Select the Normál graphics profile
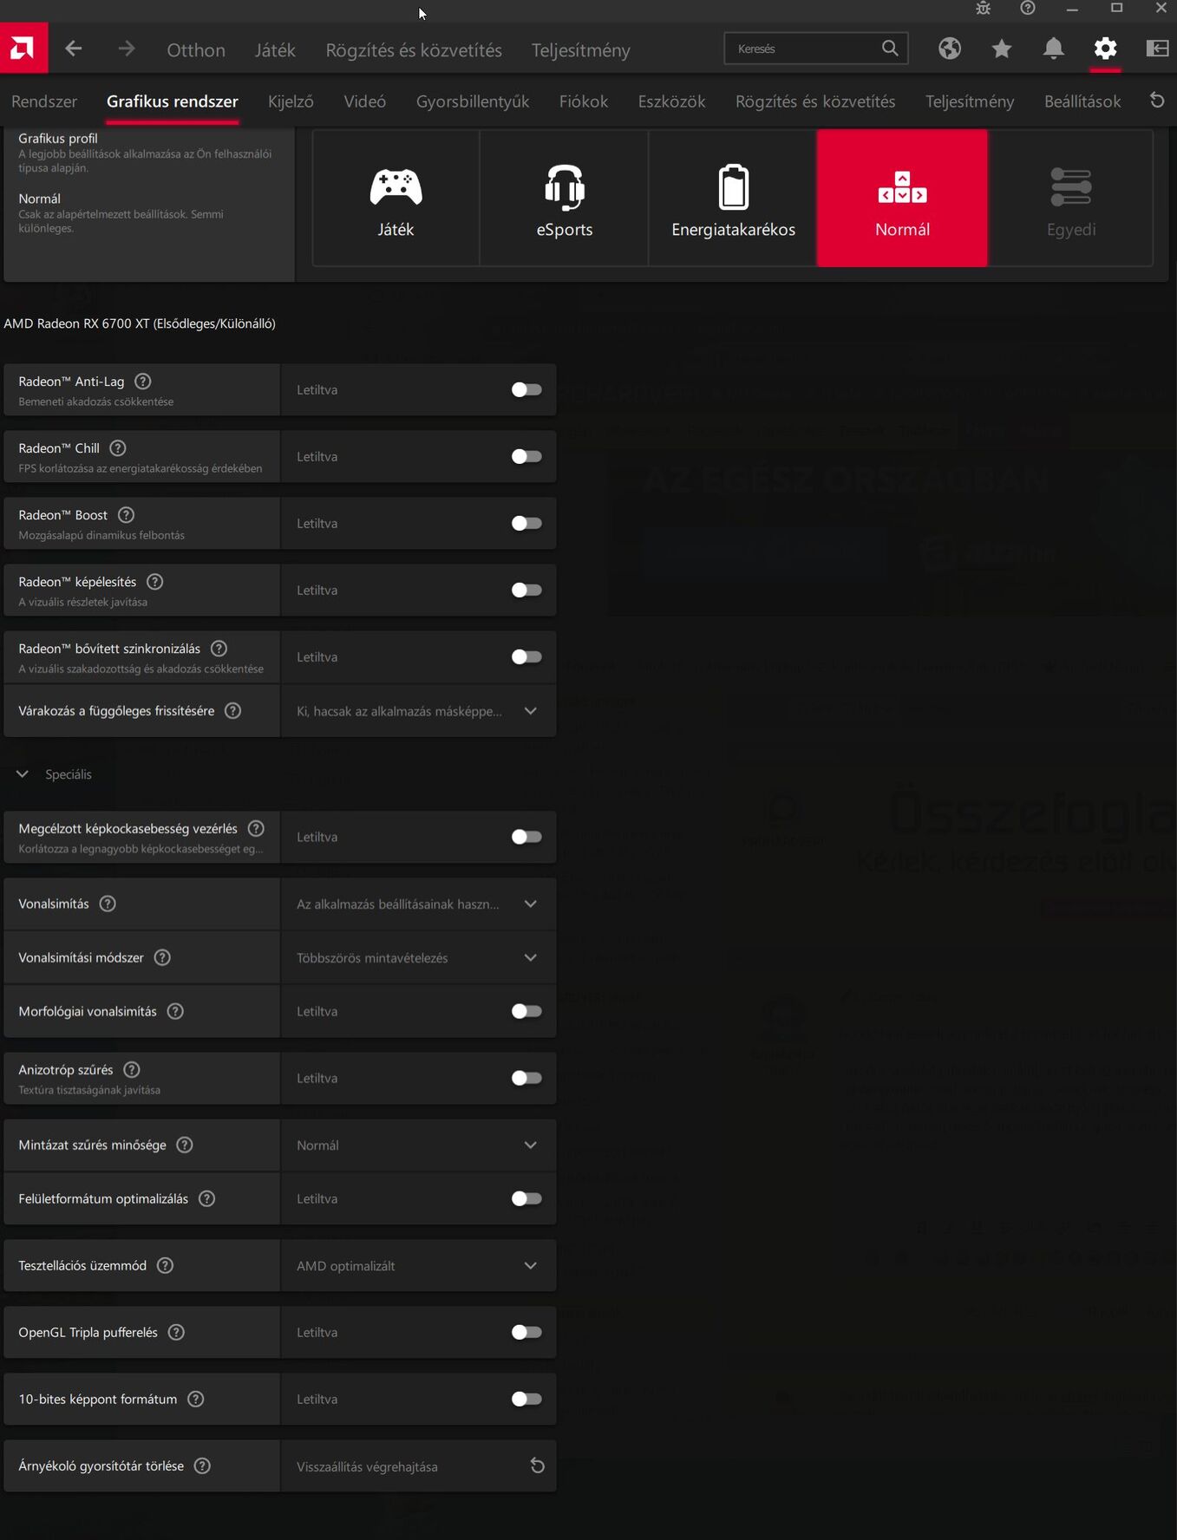 (902, 198)
